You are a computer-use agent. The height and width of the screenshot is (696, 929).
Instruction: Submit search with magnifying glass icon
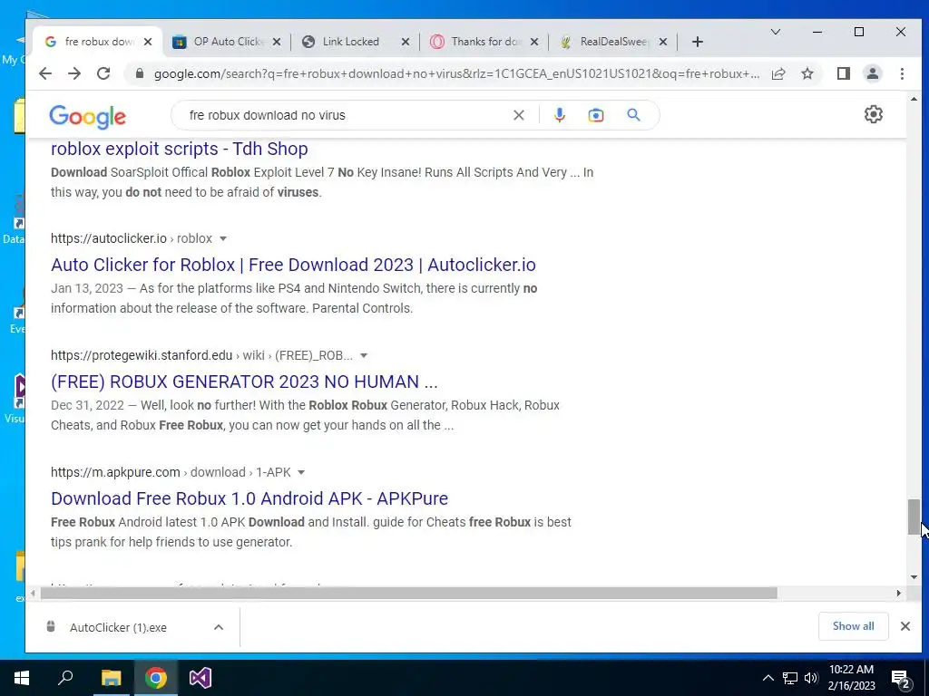point(633,115)
